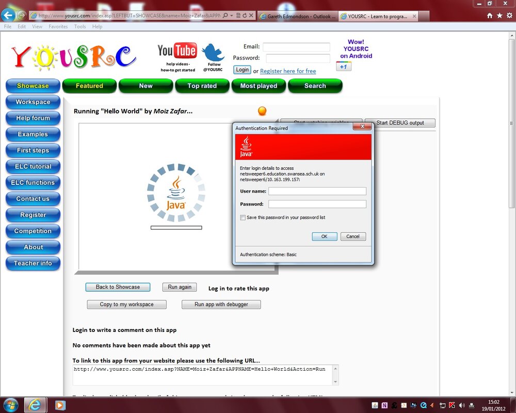The height and width of the screenshot is (413, 516).
Task: Select the Featured tab
Action: (x=89, y=86)
